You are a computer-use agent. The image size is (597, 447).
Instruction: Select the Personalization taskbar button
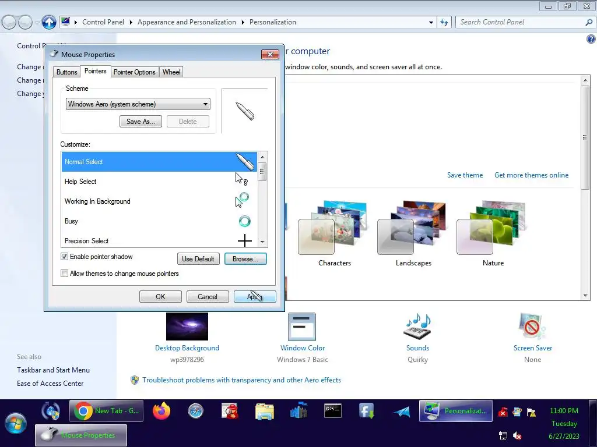pos(456,411)
